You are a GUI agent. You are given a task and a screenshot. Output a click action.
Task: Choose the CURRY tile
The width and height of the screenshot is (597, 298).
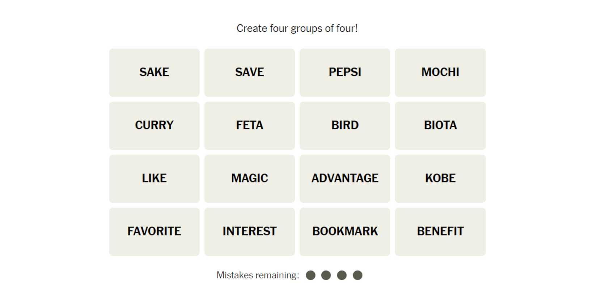click(x=154, y=125)
